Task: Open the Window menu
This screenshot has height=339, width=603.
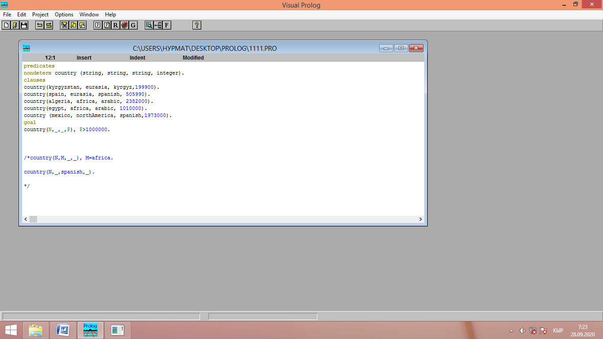Action: [x=89, y=15]
